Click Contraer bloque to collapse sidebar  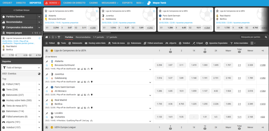21,10
